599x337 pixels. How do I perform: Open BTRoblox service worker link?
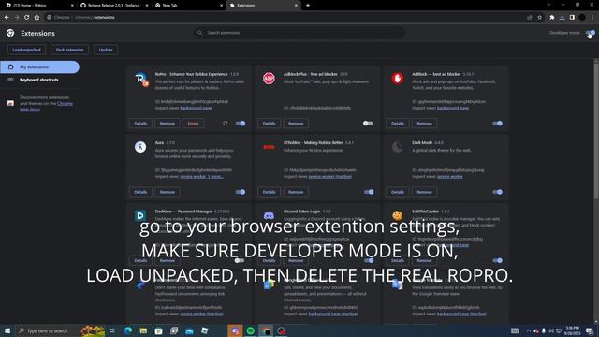point(330,177)
